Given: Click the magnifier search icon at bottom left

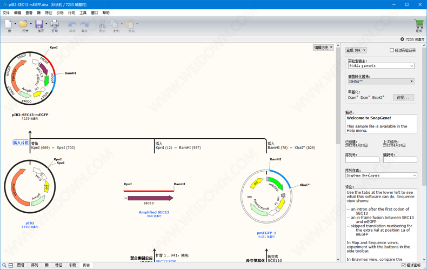Looking at the screenshot, I should point(4,265).
